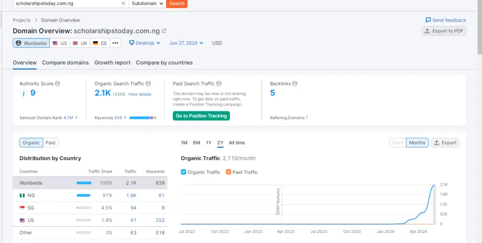Click the organic traffic value 2.1K
Screen dimensions: 482x243
pos(103,93)
